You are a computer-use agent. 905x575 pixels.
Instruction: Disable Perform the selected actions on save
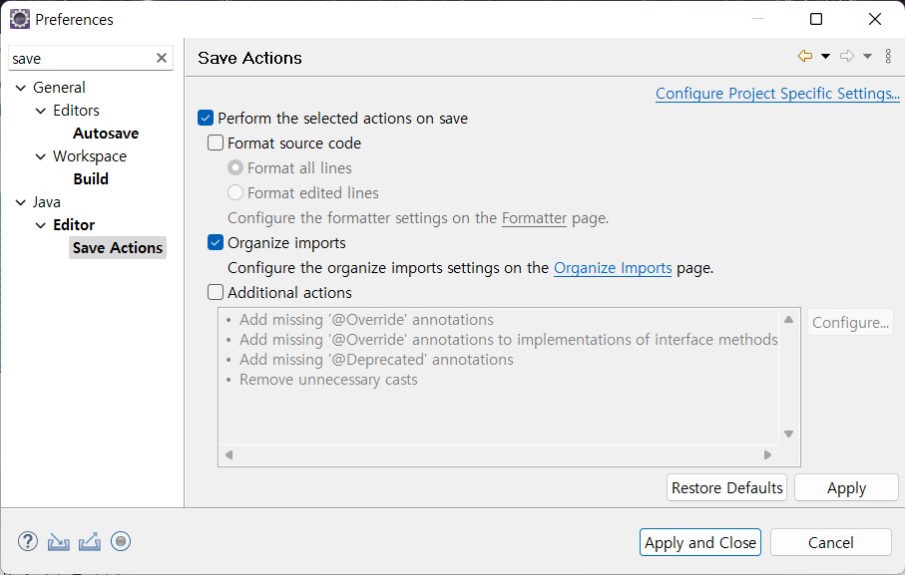pyautogui.click(x=206, y=119)
